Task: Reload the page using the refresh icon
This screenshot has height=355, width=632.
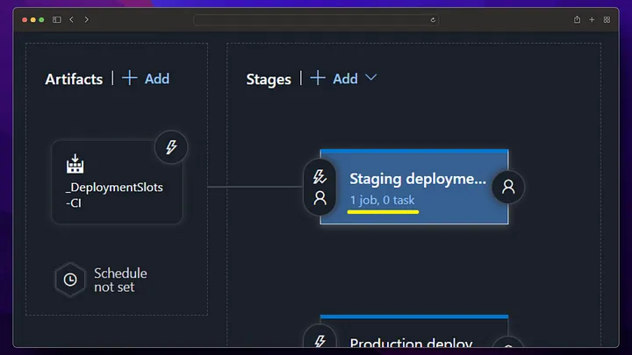Action: (433, 19)
